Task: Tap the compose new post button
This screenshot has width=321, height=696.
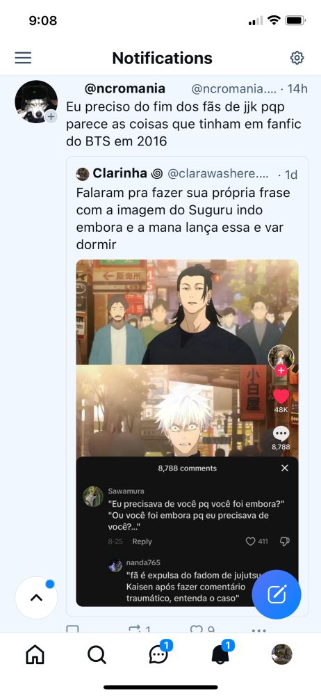Action: coord(277,594)
